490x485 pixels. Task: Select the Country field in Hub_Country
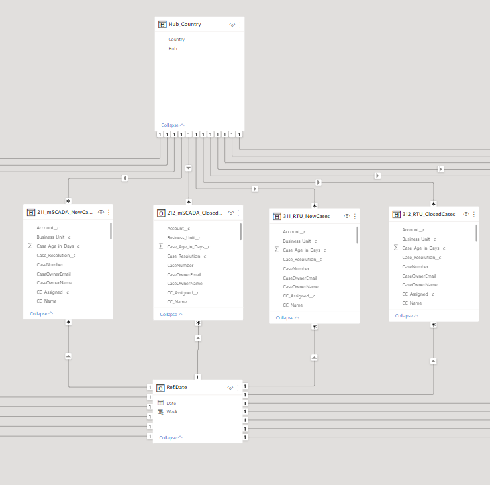tap(177, 39)
